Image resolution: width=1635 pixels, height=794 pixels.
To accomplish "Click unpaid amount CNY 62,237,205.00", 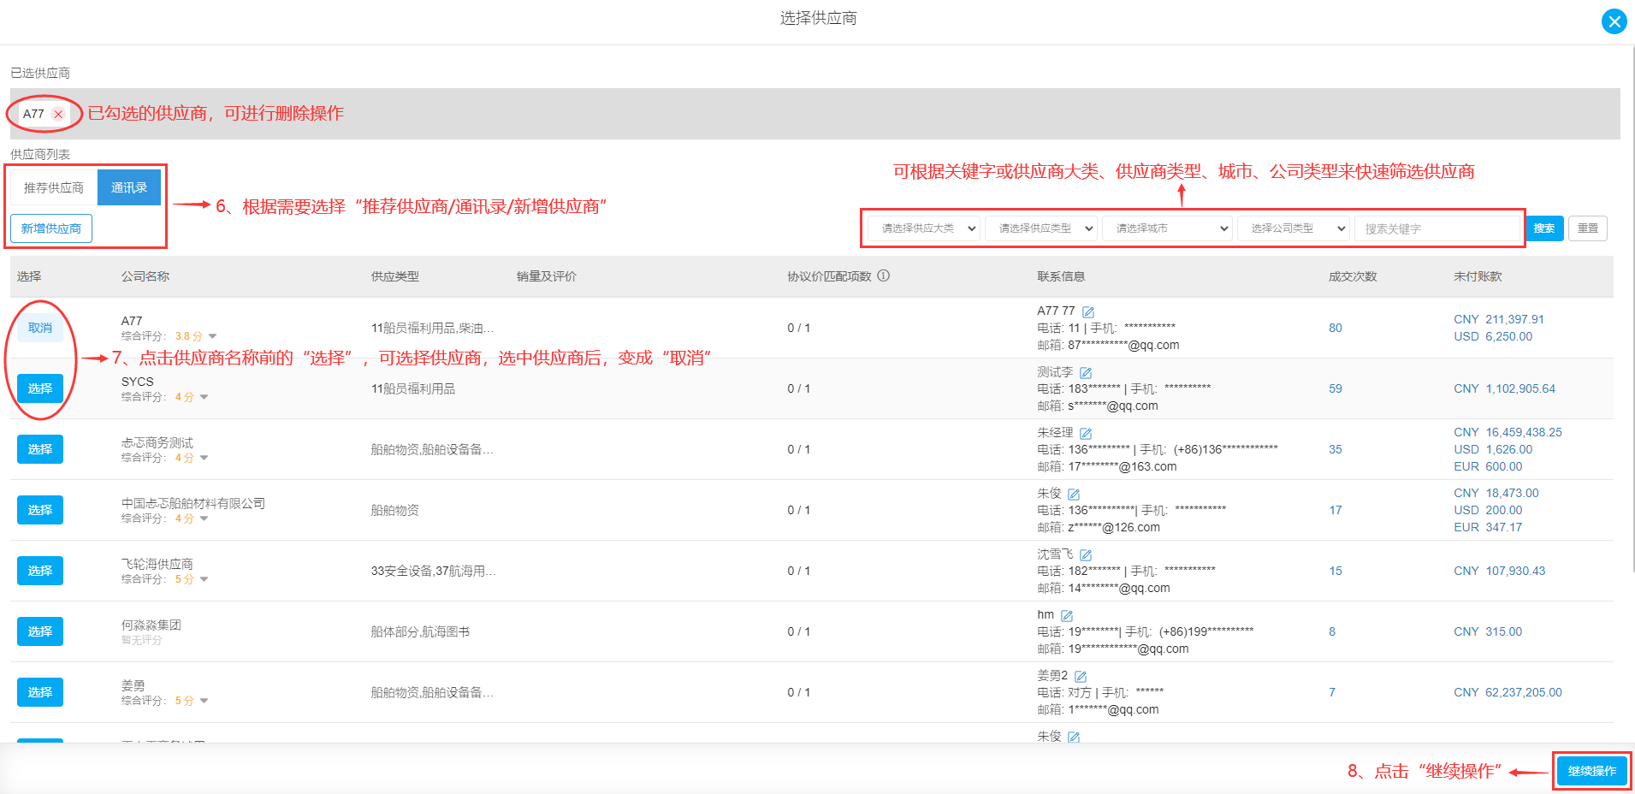I will (x=1508, y=692).
